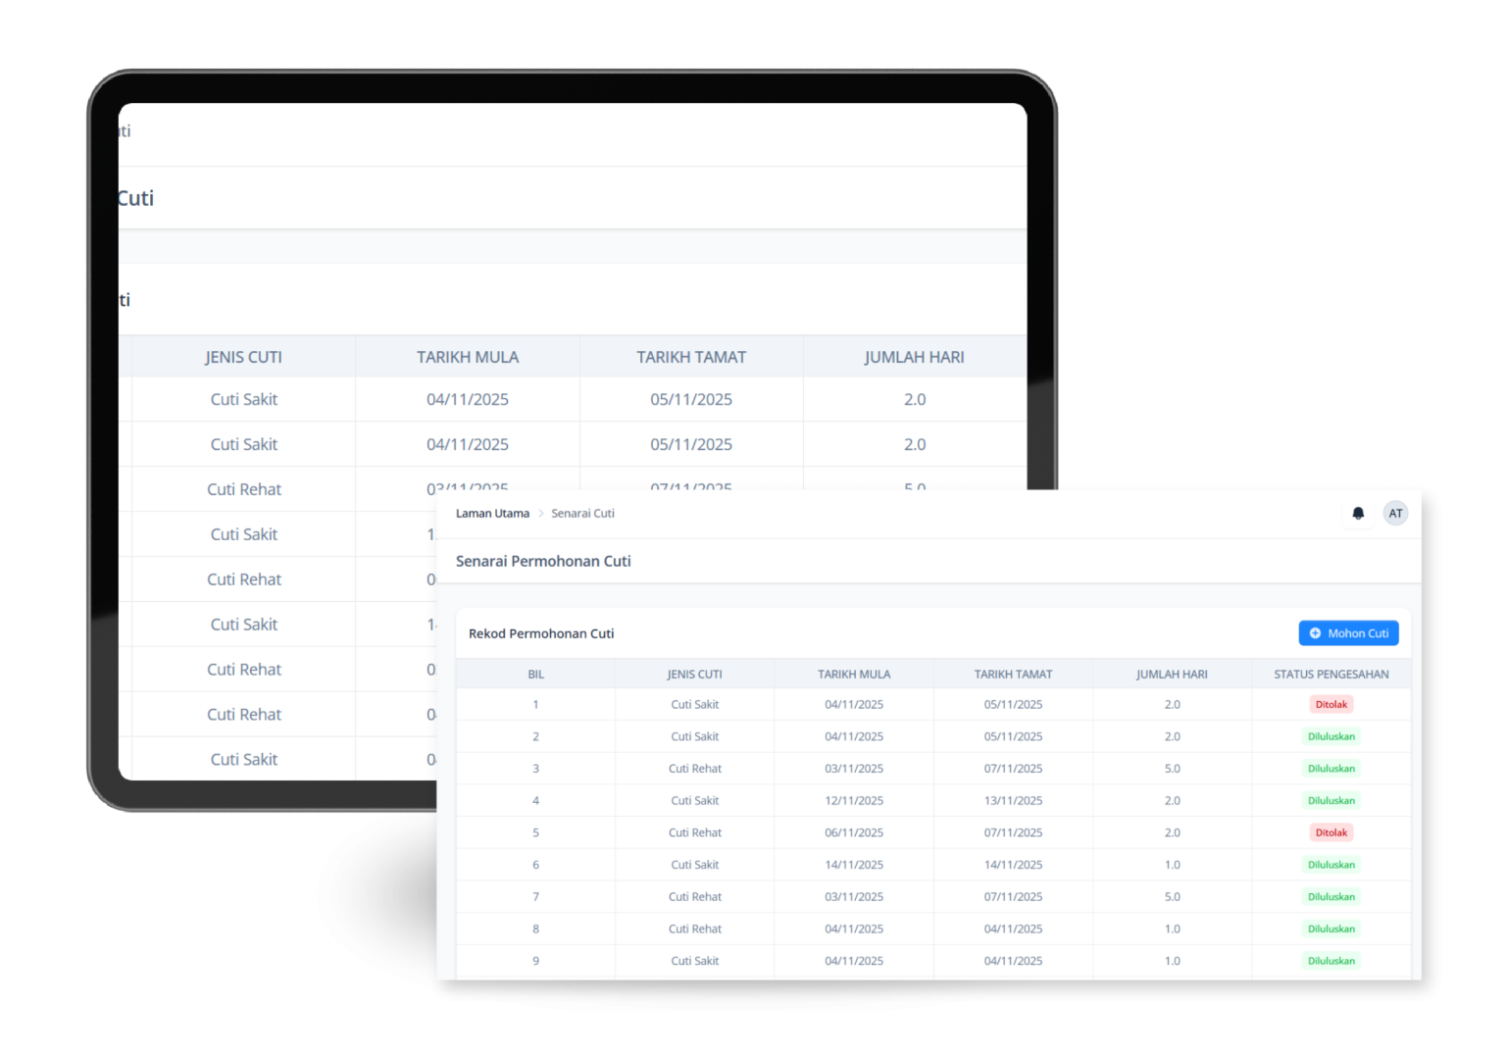
Task: Click the Ditolak badge in row 1
Action: pyautogui.click(x=1330, y=704)
